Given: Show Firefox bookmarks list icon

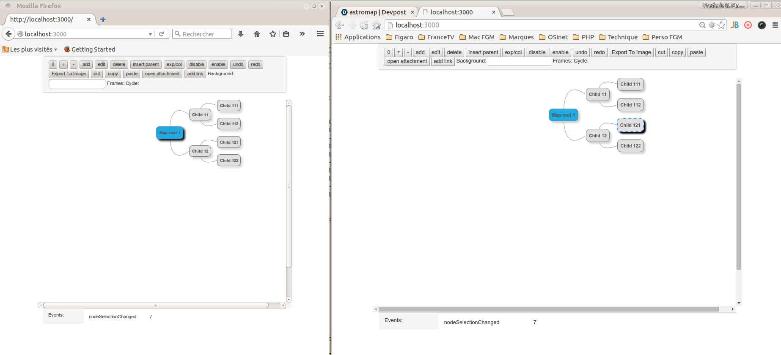Looking at the screenshot, I should click(286, 34).
